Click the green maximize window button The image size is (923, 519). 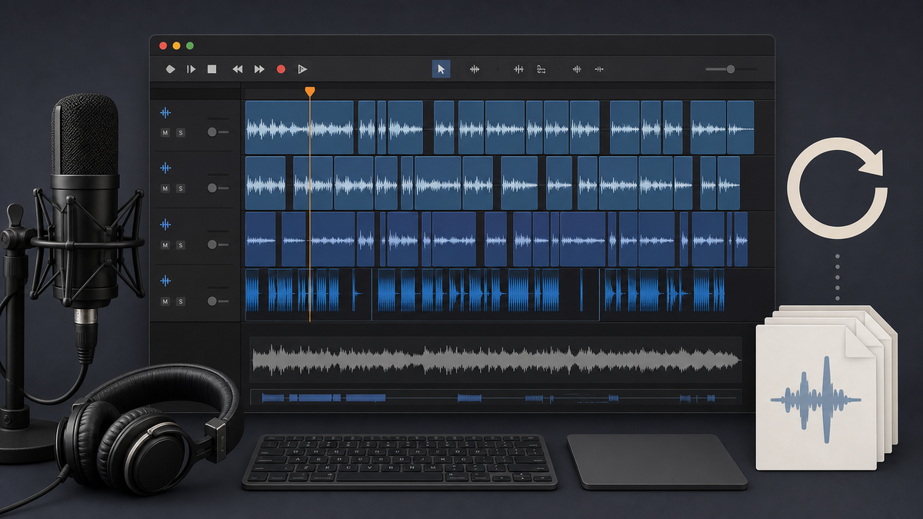(x=190, y=46)
